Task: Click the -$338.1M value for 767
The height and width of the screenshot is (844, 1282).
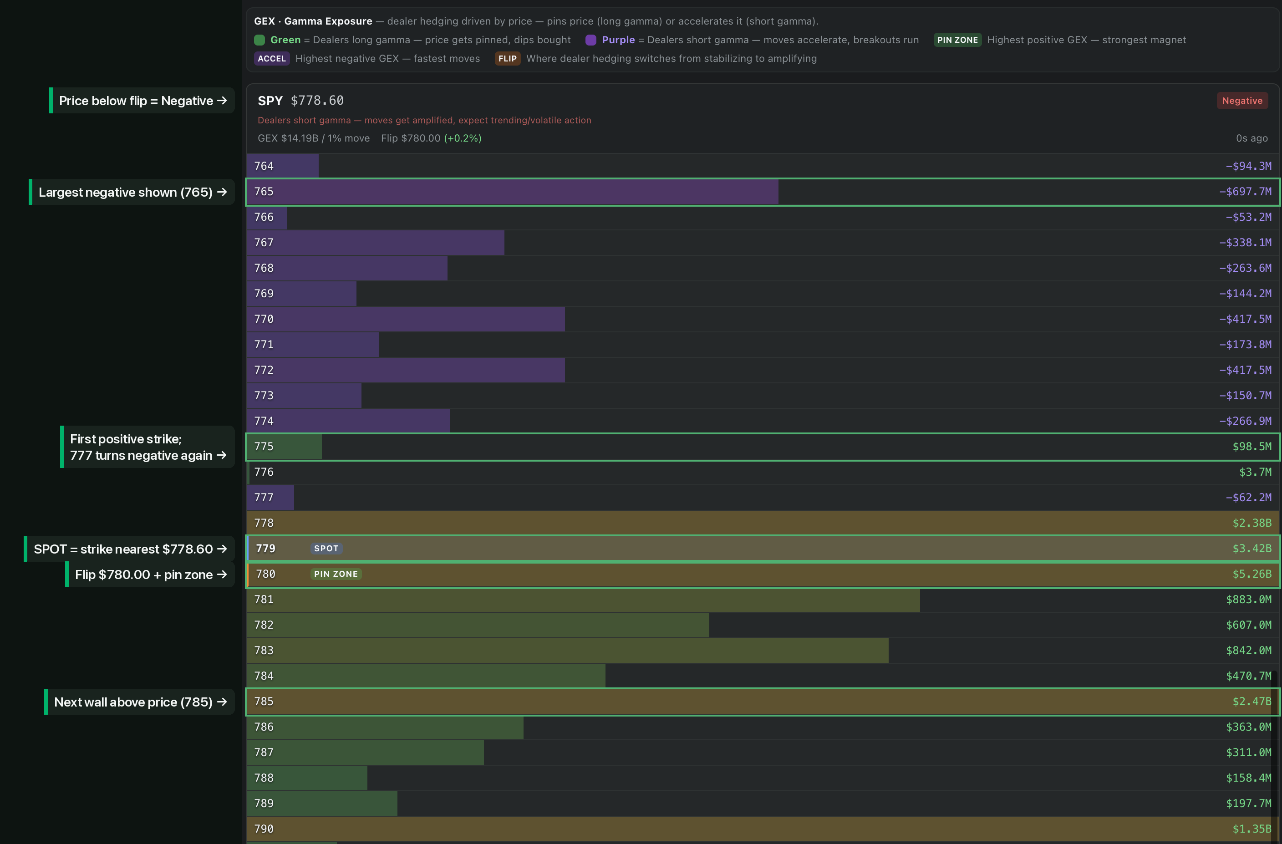Action: pos(1245,243)
